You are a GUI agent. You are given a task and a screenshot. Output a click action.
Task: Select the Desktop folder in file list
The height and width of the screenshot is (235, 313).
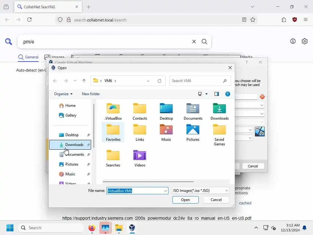(x=166, y=111)
